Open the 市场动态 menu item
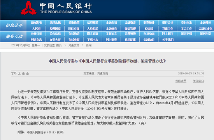Viewport: 214px width, 140px height. (x=149, y=34)
